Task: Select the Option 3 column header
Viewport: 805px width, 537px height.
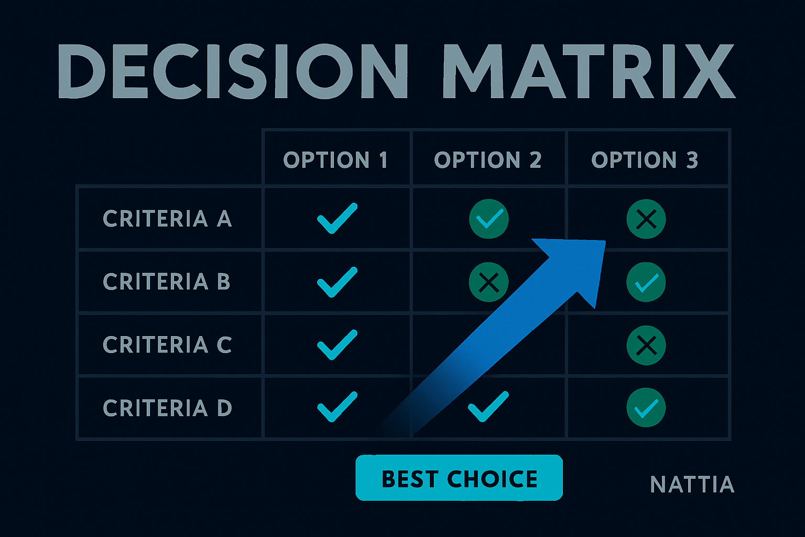Action: click(x=645, y=160)
